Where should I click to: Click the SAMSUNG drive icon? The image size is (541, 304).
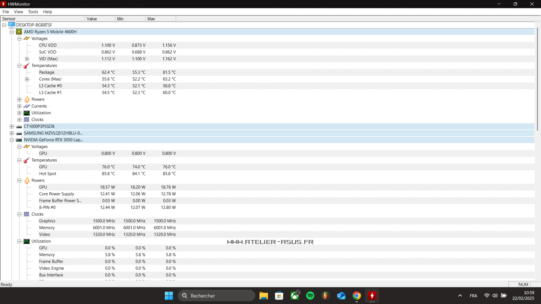point(19,133)
